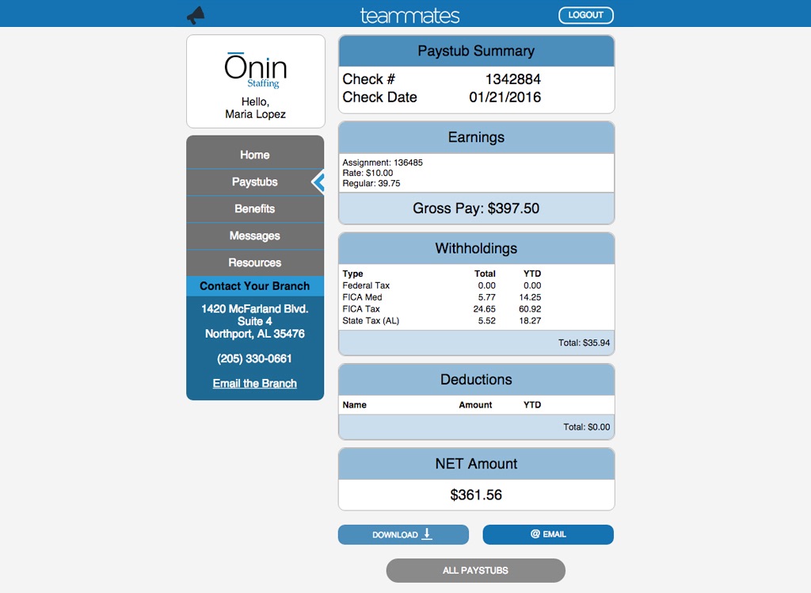Click the Gross Pay: $397.50 text
The image size is (811, 593).
[x=476, y=209]
